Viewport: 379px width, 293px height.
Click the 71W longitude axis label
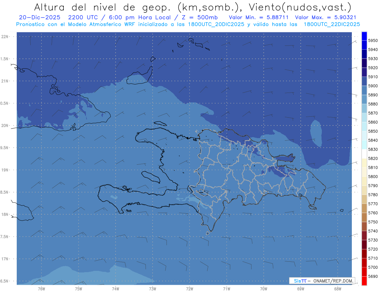pos(226,289)
